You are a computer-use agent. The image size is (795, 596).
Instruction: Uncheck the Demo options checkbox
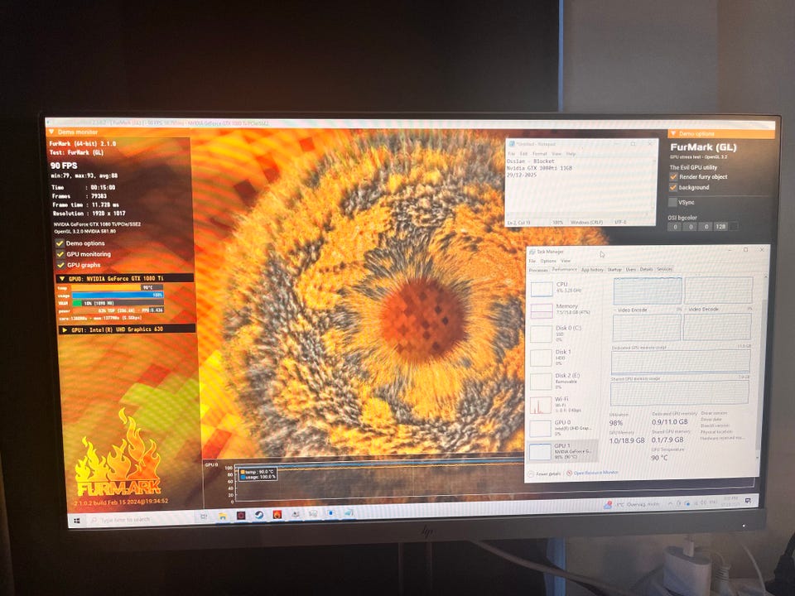[60, 243]
